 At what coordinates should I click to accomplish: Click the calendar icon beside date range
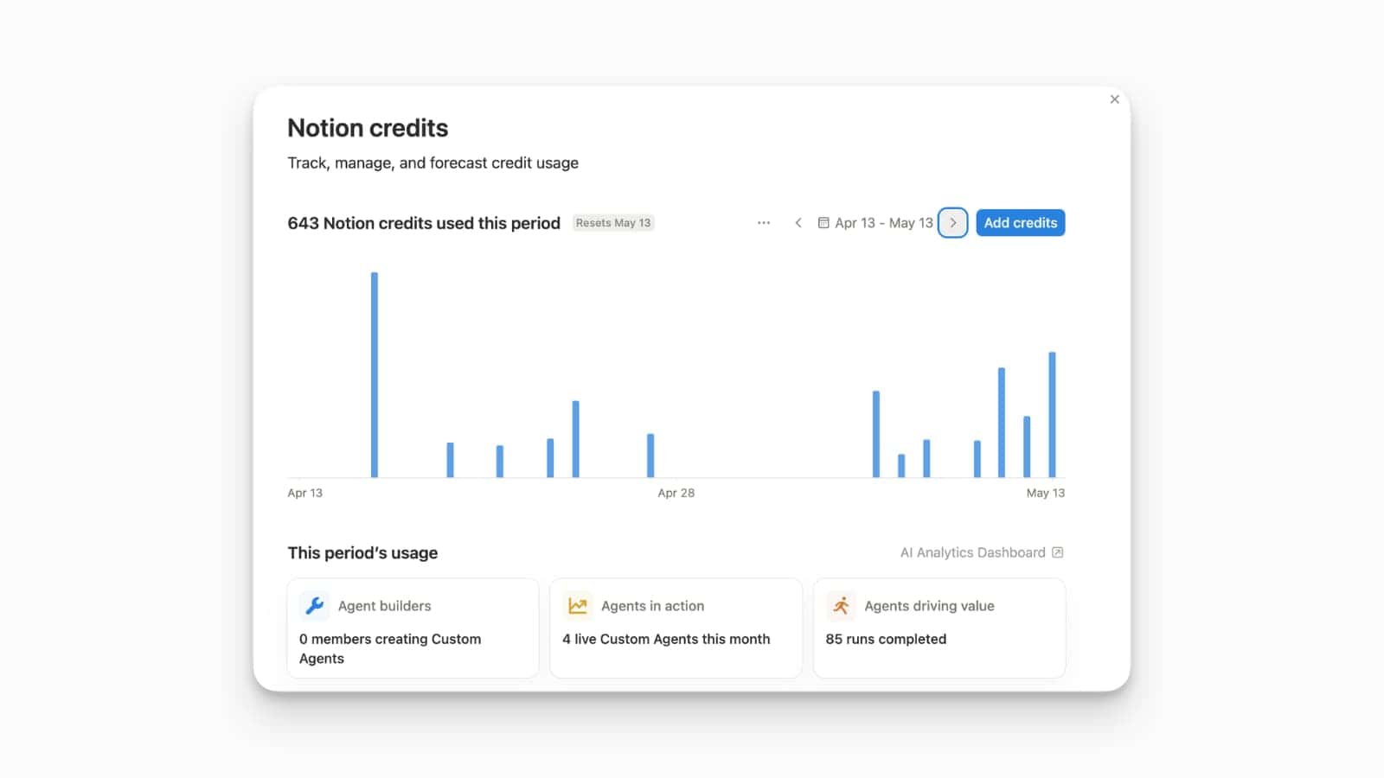click(x=823, y=223)
